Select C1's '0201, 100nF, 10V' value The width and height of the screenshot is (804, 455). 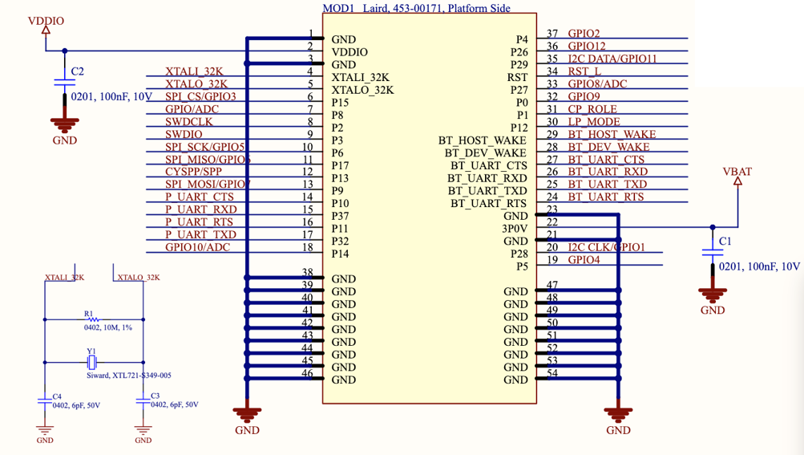pos(759,266)
